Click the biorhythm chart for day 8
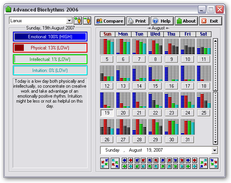The image size is (231, 183). [x=155, y=47]
